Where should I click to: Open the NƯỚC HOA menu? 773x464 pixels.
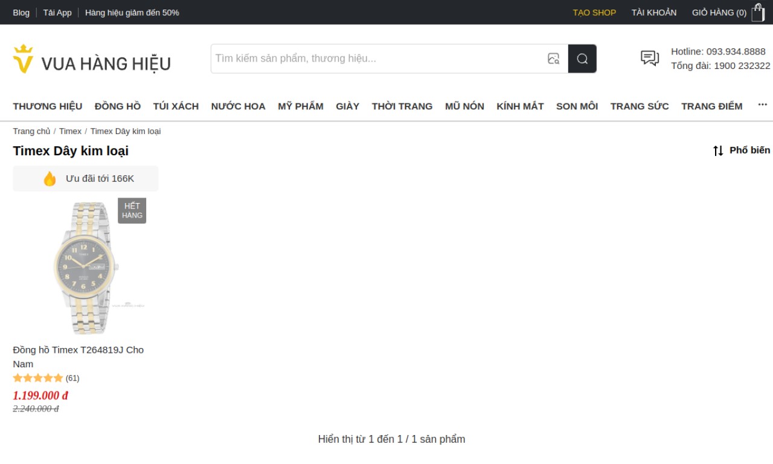click(239, 106)
